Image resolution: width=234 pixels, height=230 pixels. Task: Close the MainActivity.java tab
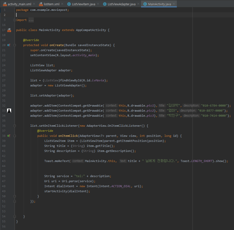[174, 4]
